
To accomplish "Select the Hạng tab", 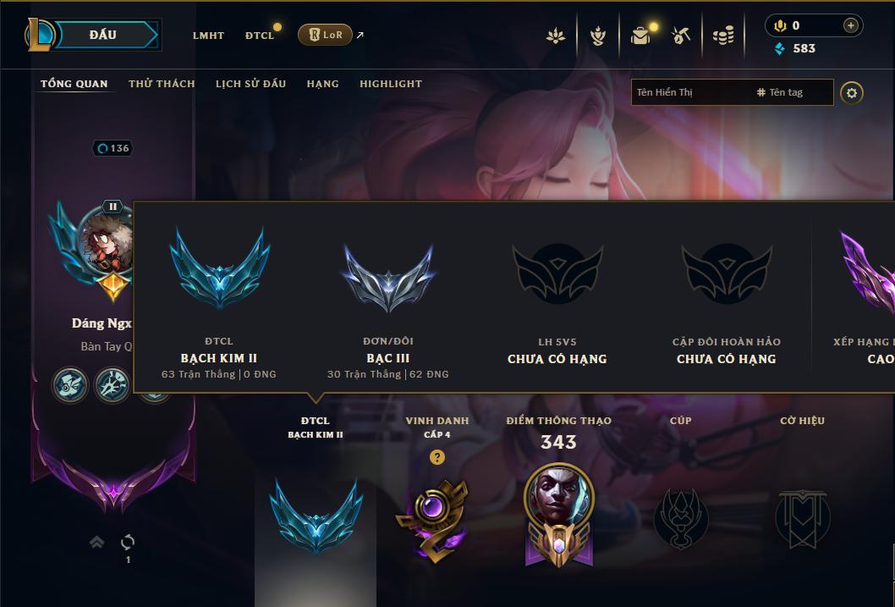I will (322, 84).
